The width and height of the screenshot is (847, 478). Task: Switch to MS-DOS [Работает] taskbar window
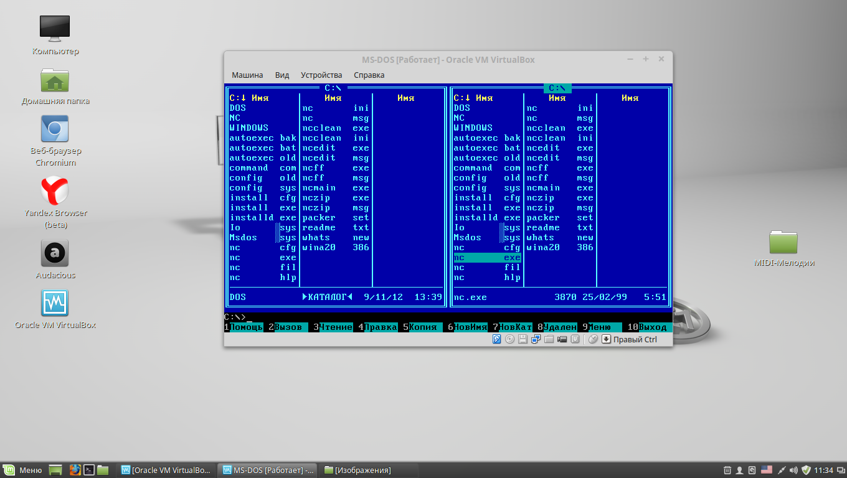[268, 470]
